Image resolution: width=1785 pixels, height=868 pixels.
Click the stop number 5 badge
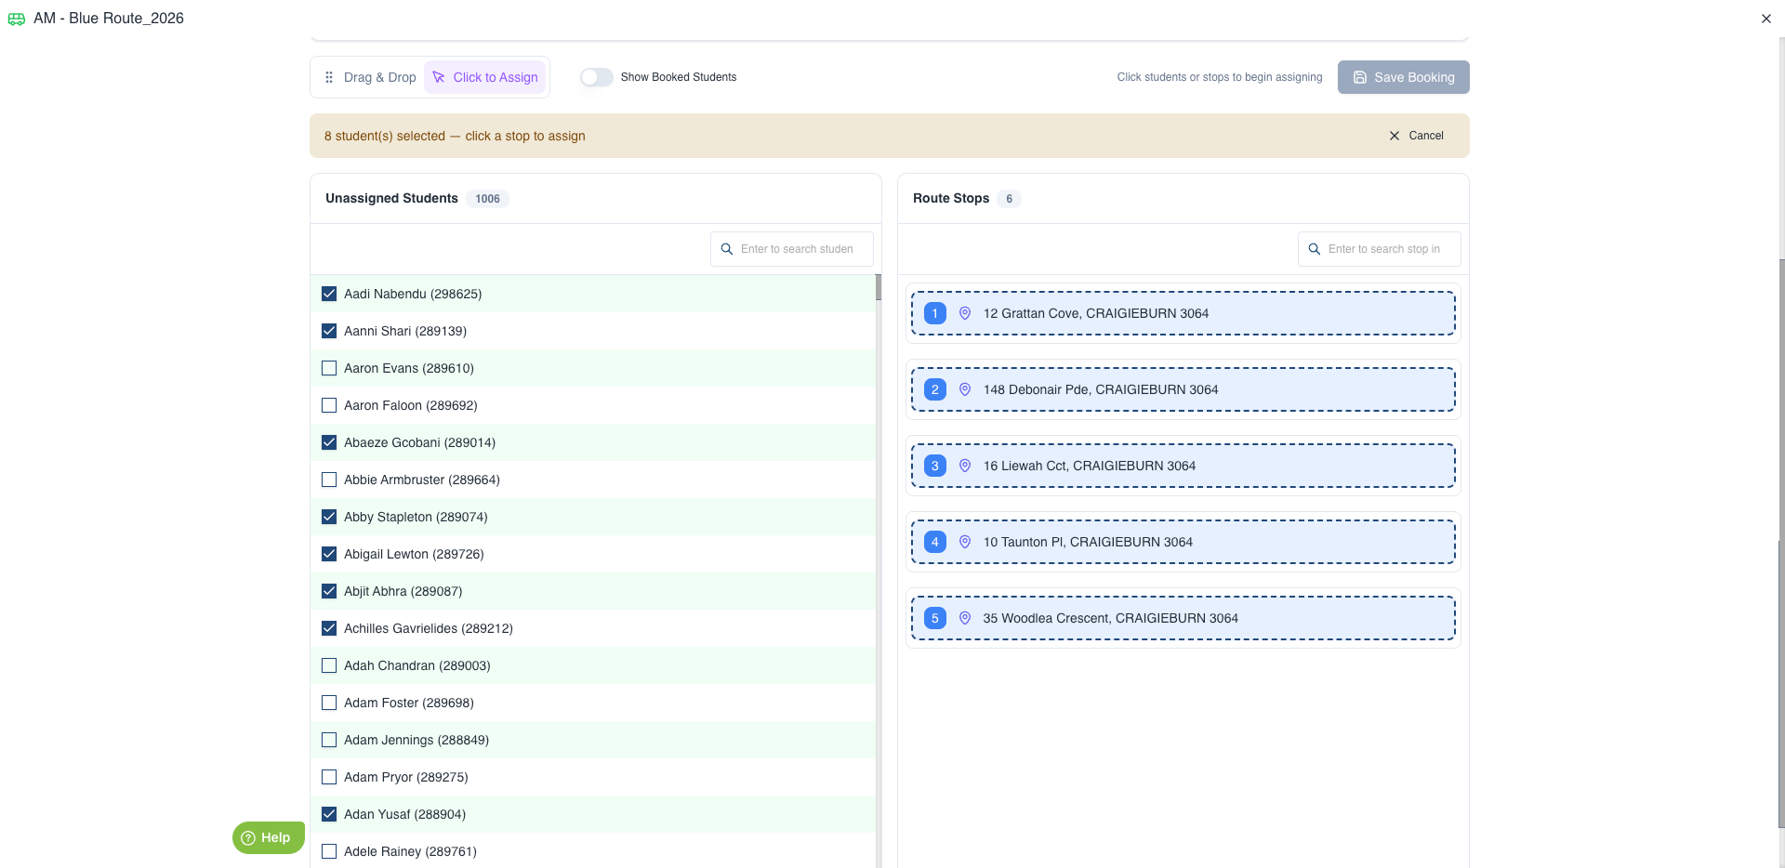pos(935,618)
